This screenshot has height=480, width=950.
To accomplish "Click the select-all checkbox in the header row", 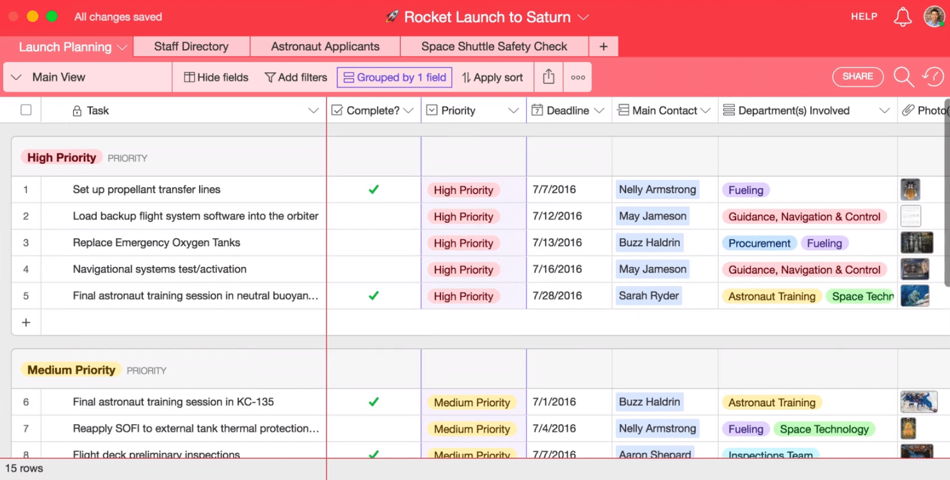I will tap(26, 109).
